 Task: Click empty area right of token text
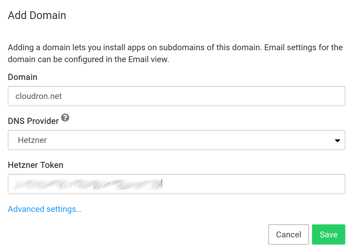click(x=253, y=184)
